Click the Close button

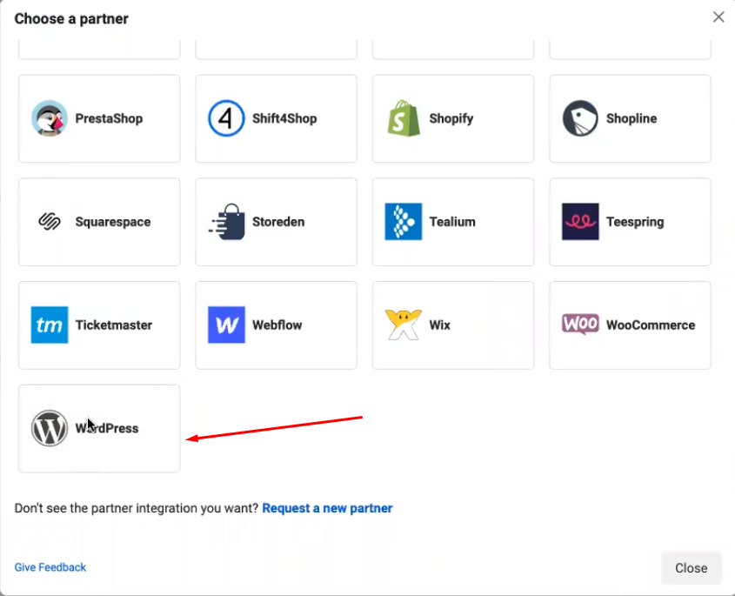click(x=691, y=568)
